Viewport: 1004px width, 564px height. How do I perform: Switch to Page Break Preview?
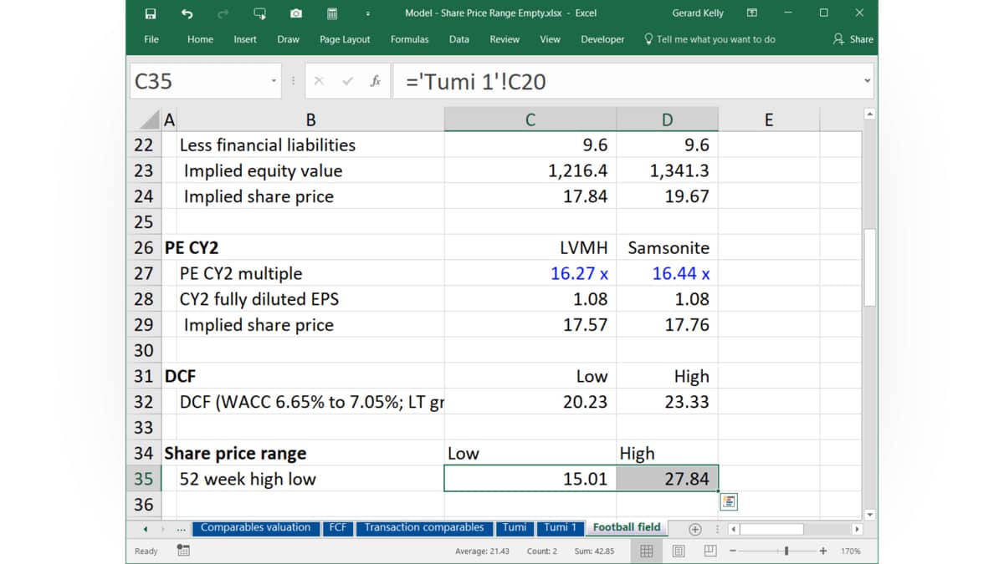tap(710, 551)
